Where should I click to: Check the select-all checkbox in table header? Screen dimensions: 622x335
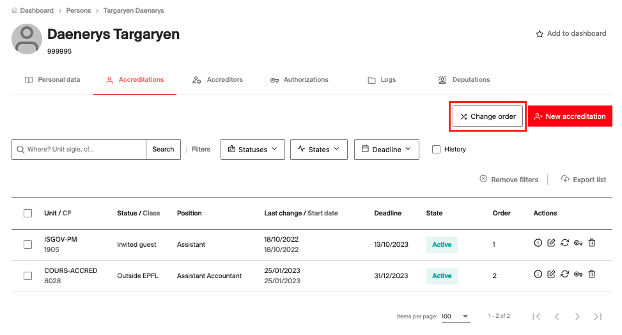point(28,214)
